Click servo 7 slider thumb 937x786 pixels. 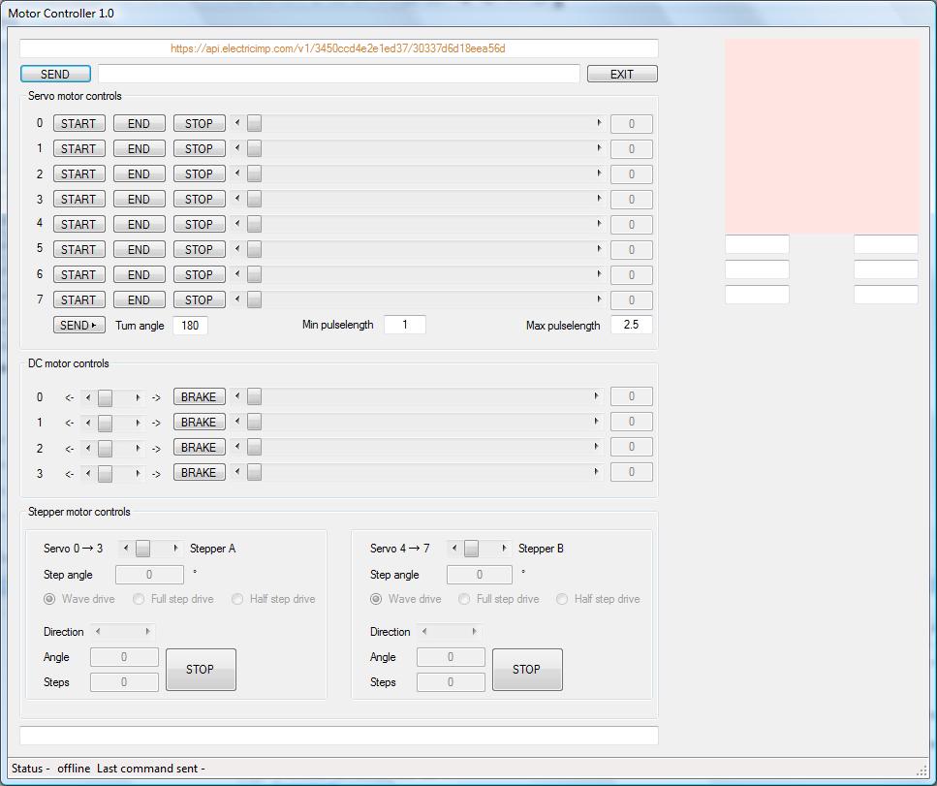coord(254,299)
